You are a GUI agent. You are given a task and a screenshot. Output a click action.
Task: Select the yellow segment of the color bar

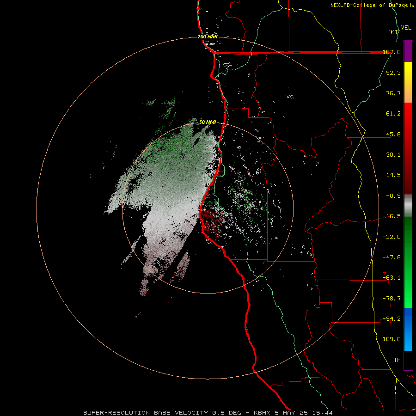tap(408, 82)
